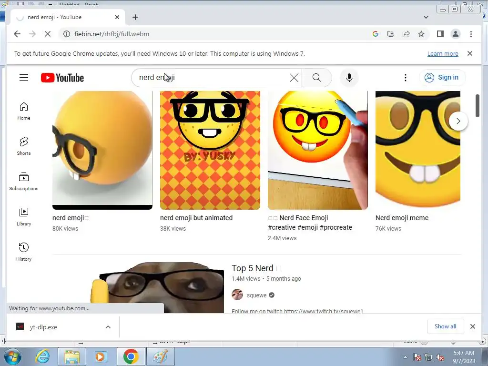The height and width of the screenshot is (366, 488).
Task: Click the address bar URL
Action: [112, 34]
